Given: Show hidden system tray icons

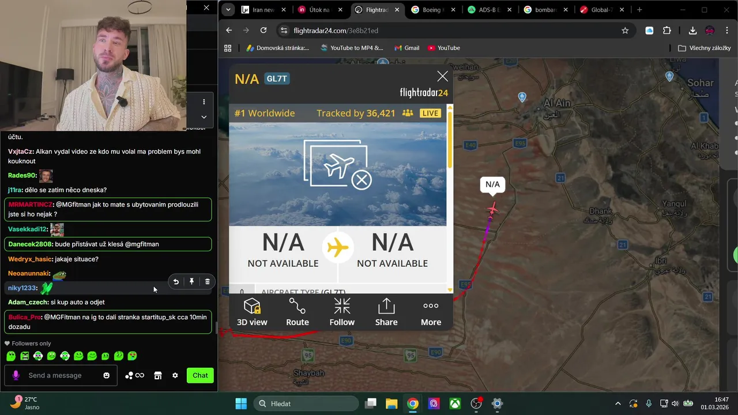Looking at the screenshot, I should (618, 403).
